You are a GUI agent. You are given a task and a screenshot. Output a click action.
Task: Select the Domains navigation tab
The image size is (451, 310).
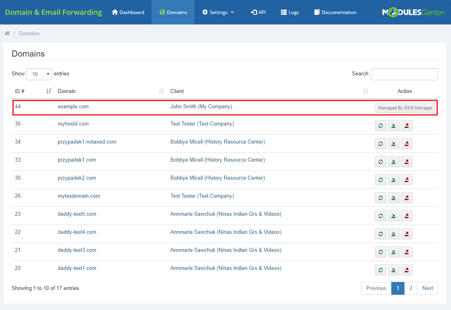point(173,12)
